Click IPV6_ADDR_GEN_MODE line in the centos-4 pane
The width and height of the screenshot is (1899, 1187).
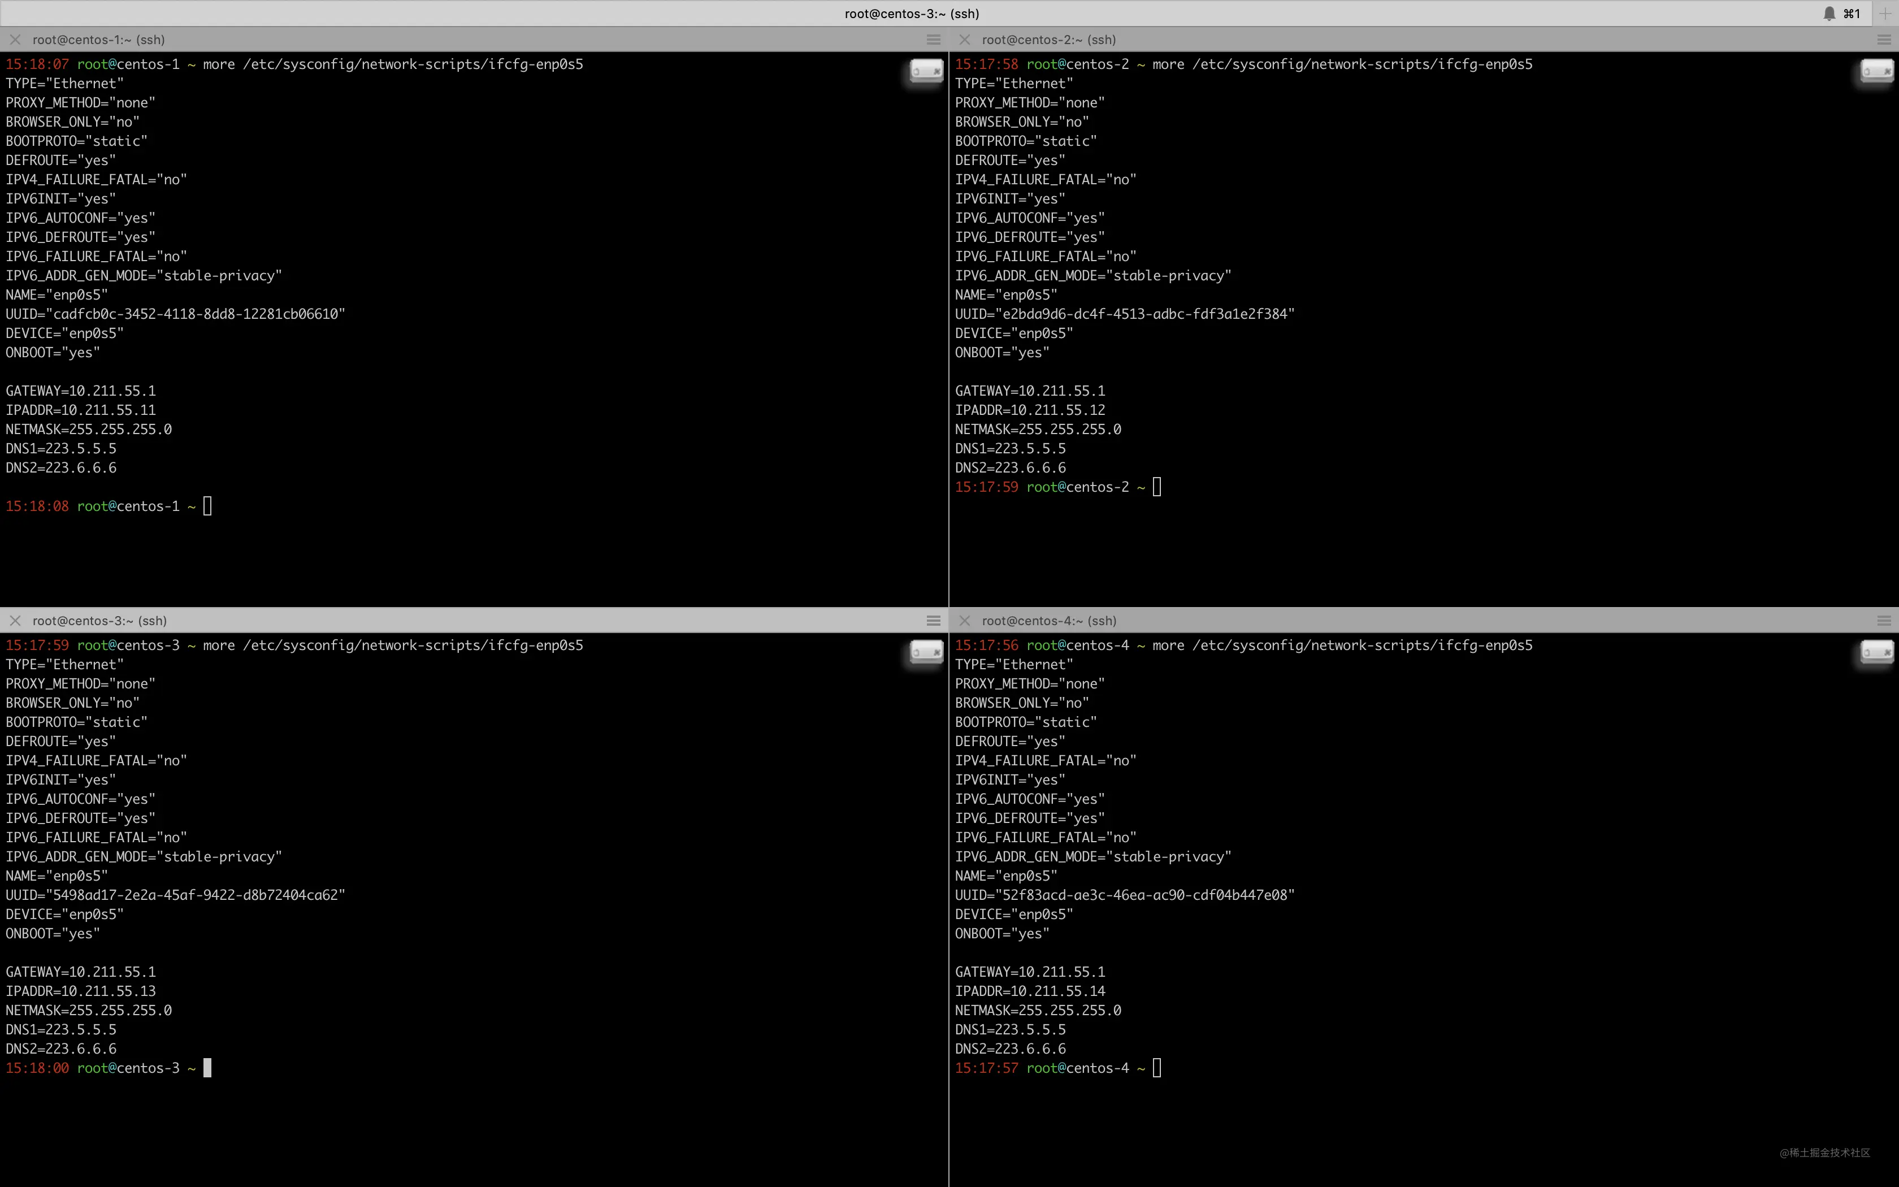1093,856
